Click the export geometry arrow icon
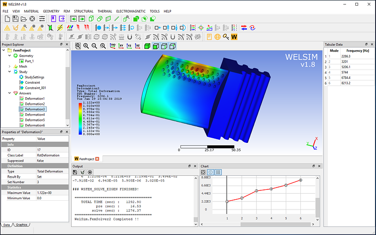Viewport: 376px width, 235px height. pos(81,19)
